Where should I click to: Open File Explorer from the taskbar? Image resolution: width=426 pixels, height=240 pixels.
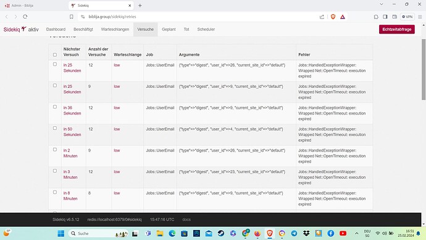pos(160,233)
